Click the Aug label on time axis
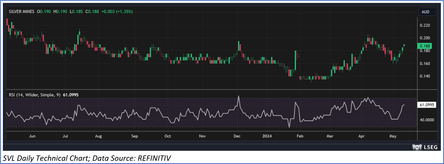Image resolution: width=444 pixels, height=164 pixels. tap(98, 136)
